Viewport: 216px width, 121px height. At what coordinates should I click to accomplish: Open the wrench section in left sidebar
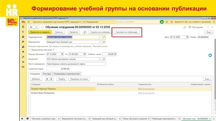pyautogui.click(x=23, y=57)
